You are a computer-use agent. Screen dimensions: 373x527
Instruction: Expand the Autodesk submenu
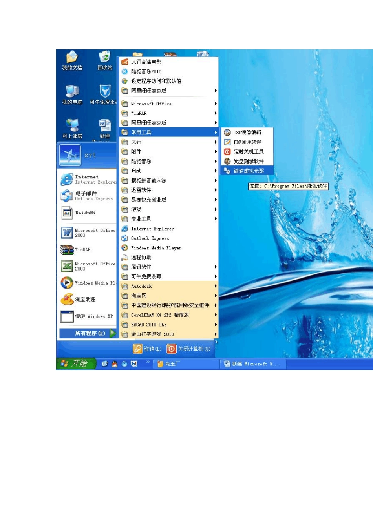pos(169,286)
